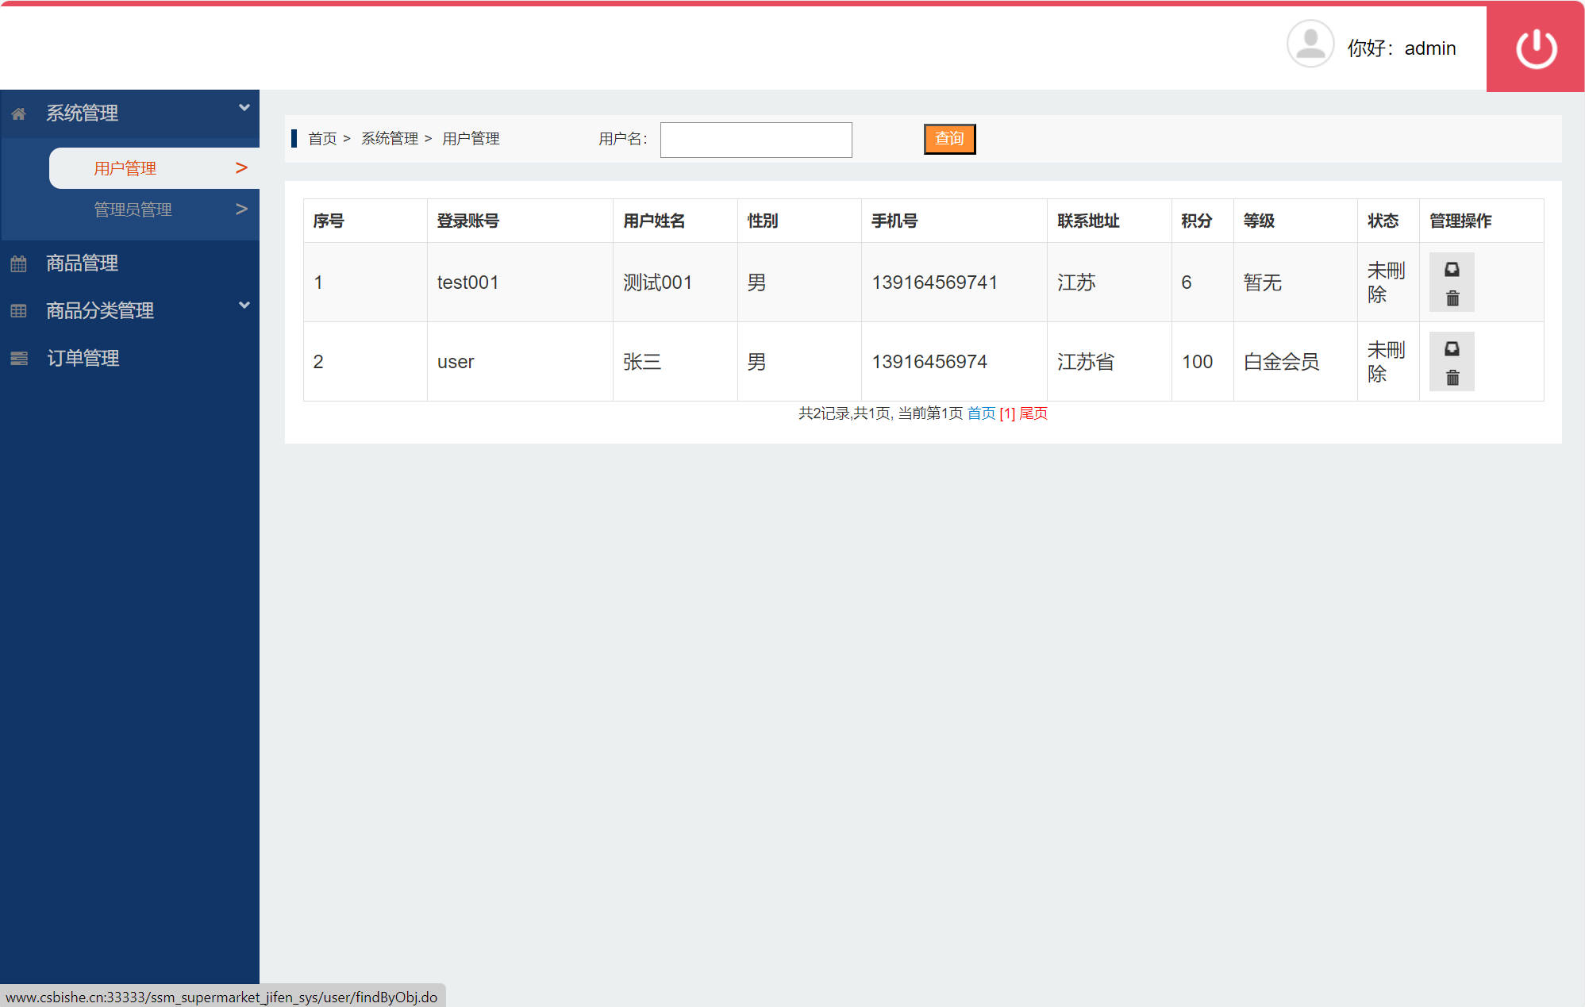This screenshot has height=1007, width=1585.
Task: Select the home icon beside 系统管理
Action: tap(19, 113)
